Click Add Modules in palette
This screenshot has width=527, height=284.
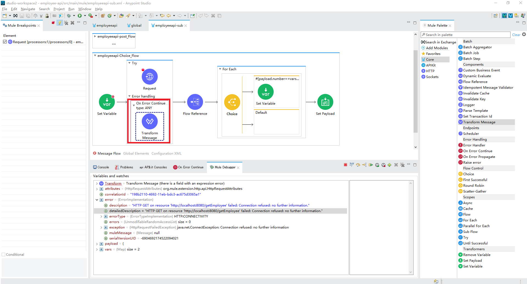point(435,48)
